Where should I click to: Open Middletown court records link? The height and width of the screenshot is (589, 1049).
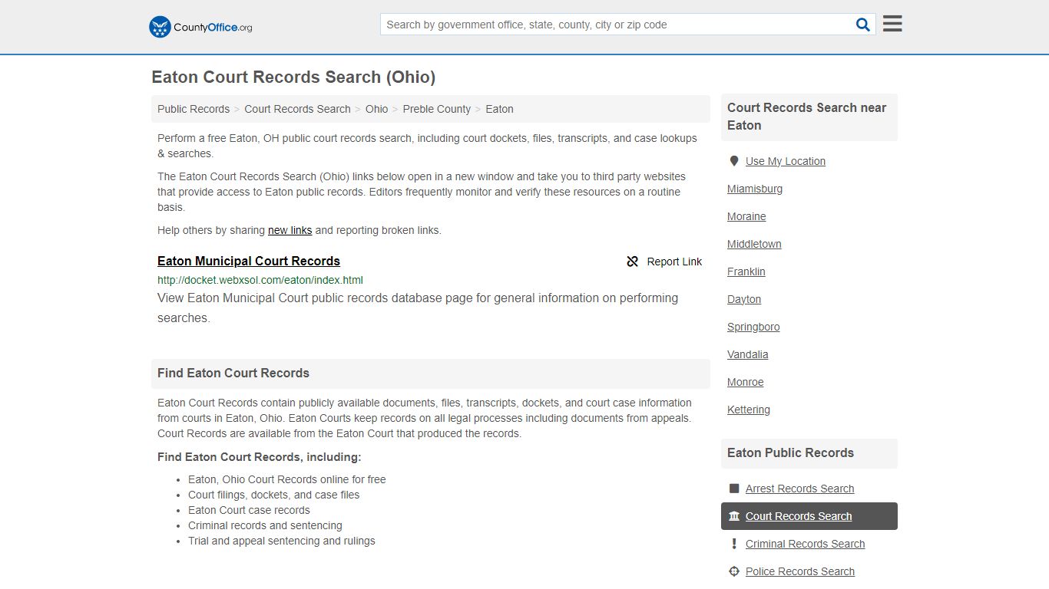[x=754, y=244]
